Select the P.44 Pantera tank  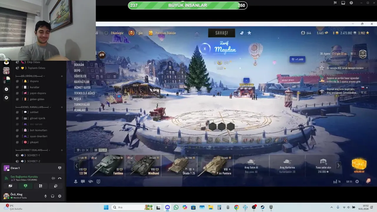pos(215,165)
